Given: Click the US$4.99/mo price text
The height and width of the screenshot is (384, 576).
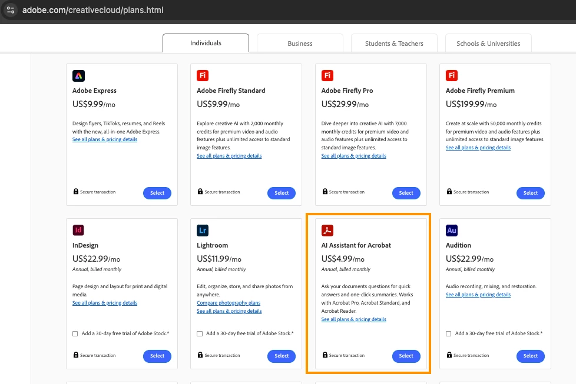Looking at the screenshot, I should click(x=343, y=259).
